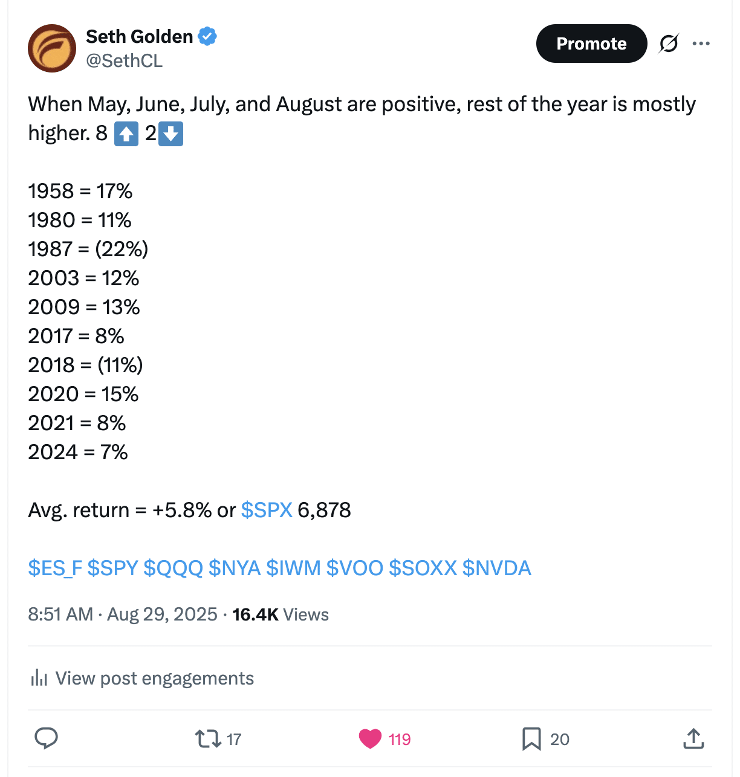The image size is (740, 777).
Task: Toggle the bookmark icon on this post
Action: coord(531,738)
